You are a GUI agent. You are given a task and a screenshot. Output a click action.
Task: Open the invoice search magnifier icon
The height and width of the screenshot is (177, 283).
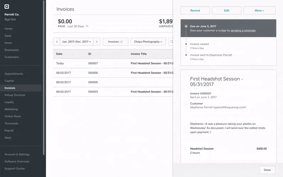point(172,42)
